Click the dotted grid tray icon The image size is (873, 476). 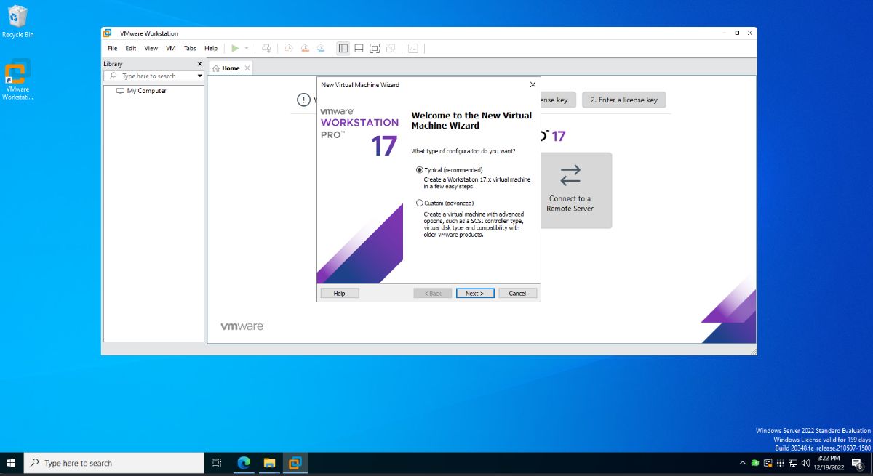click(x=780, y=463)
